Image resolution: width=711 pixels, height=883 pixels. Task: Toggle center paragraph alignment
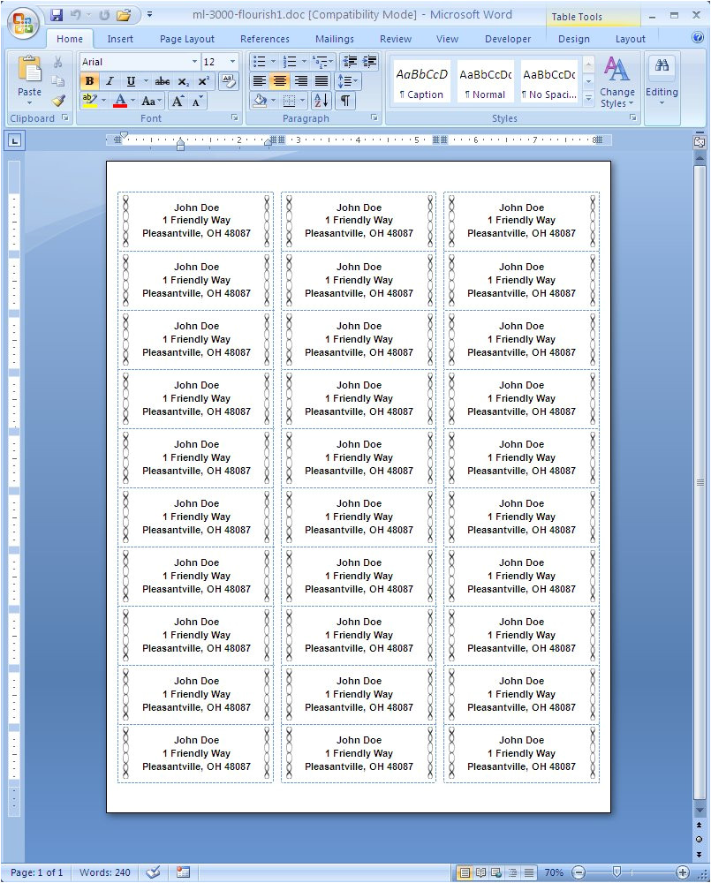coord(280,81)
